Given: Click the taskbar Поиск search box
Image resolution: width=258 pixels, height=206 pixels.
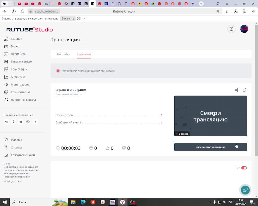Looking at the screenshot, I should tap(39, 202).
